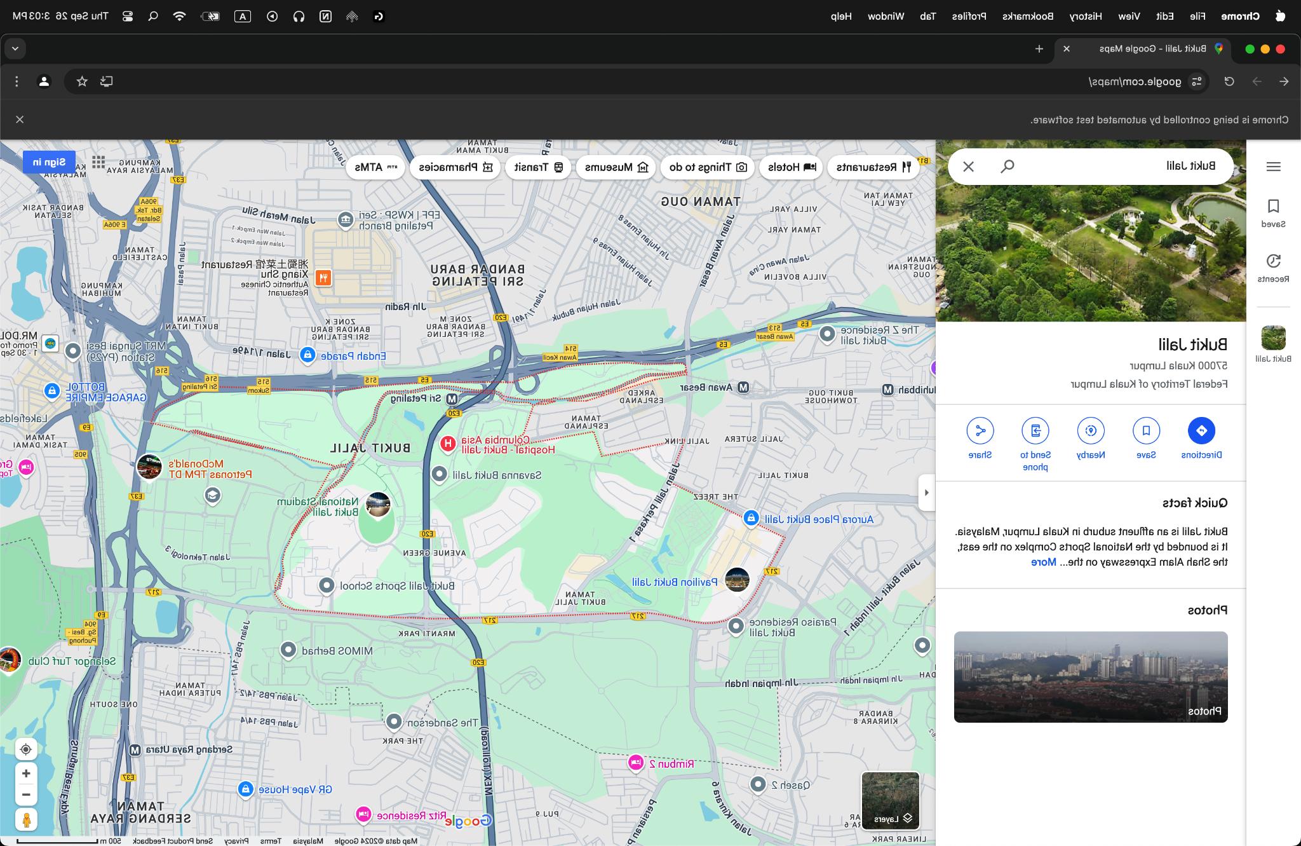Select the GR Vape House marker
1301x846 pixels.
click(246, 789)
